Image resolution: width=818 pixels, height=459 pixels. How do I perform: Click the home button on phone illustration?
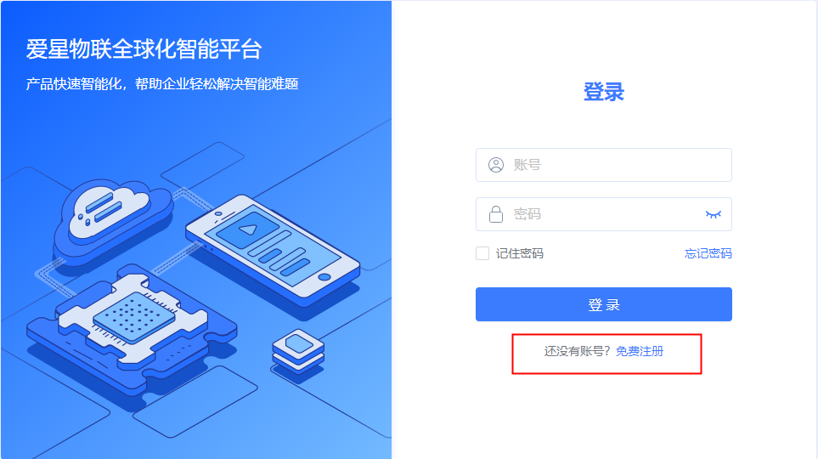(x=324, y=277)
